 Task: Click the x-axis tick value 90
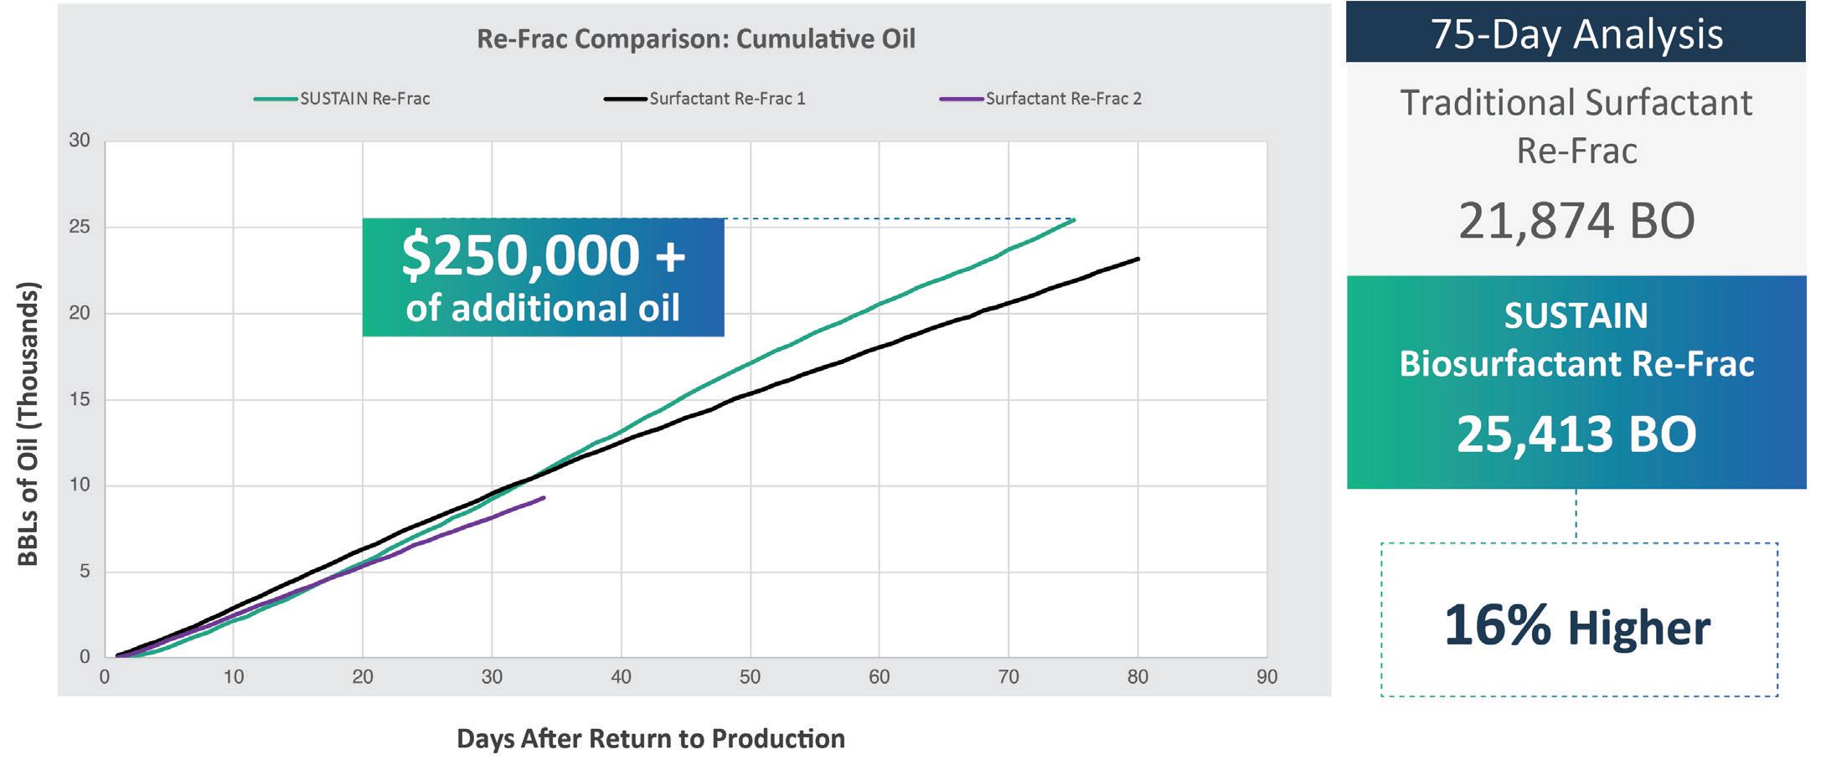pos(1266,677)
